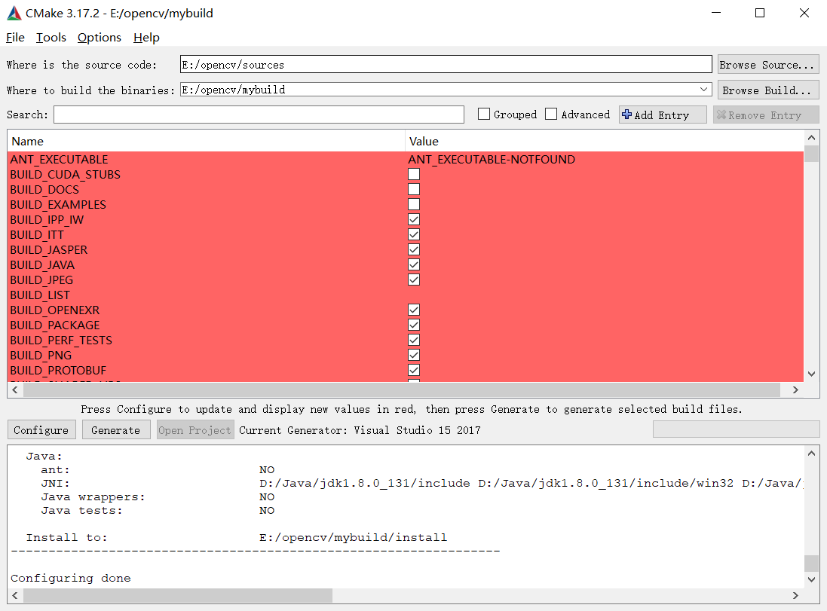The height and width of the screenshot is (611, 827).
Task: Uncheck the BUILD_PERF_TESTS checkbox
Action: tap(414, 340)
